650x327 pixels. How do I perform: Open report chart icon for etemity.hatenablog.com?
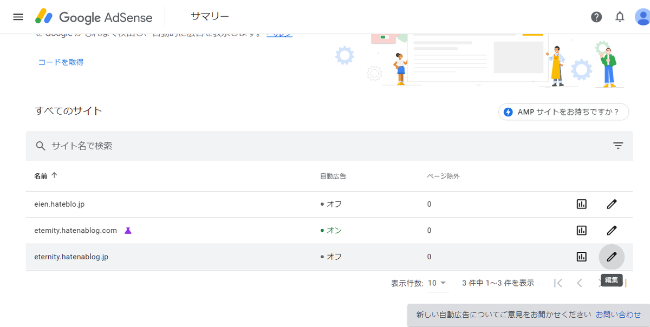tap(582, 230)
